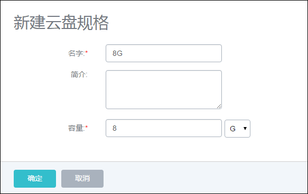Cancel the dialog with 取消 button
This screenshot has width=308, height=194.
click(82, 179)
